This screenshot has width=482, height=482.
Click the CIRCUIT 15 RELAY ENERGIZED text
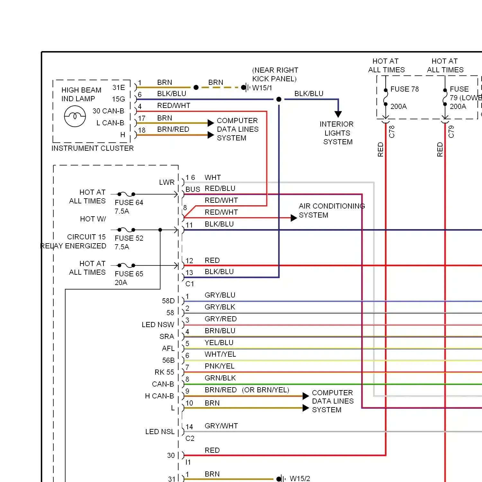click(73, 241)
